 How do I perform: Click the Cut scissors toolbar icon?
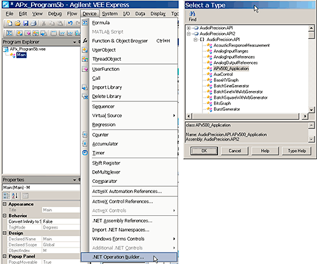coord(44,23)
